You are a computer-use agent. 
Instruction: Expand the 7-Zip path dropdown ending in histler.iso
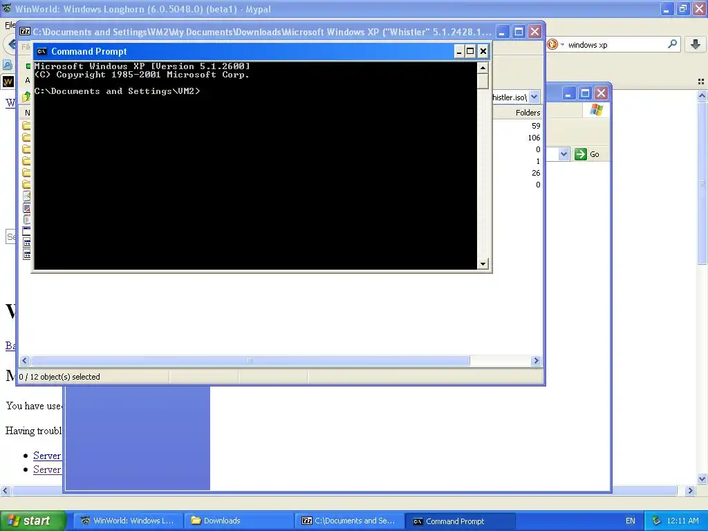(534, 97)
